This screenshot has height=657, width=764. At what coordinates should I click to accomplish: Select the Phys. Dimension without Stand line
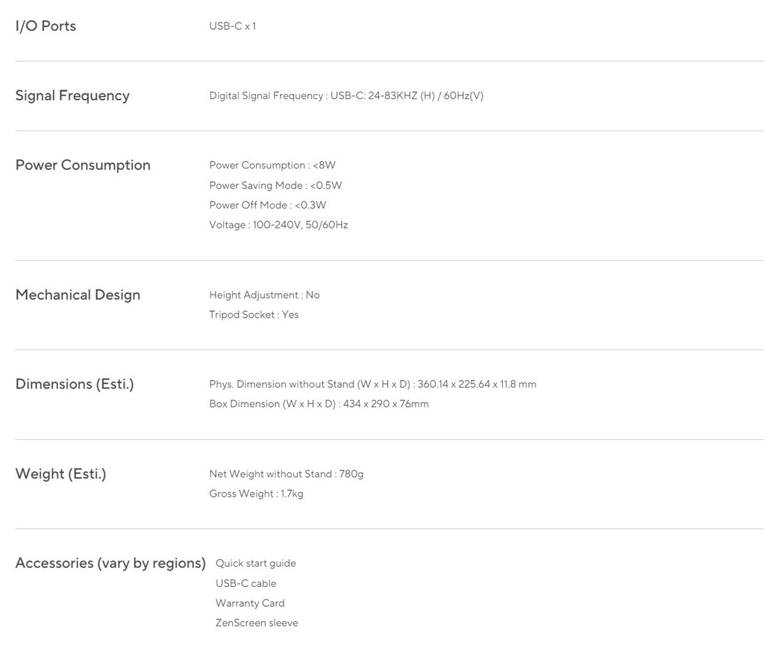point(373,384)
